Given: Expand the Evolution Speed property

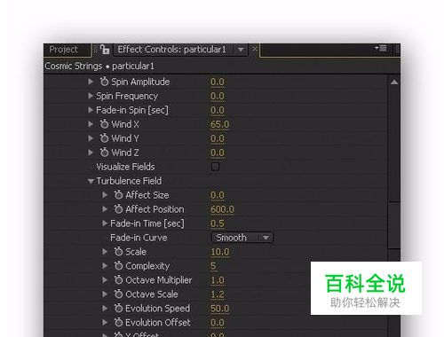Looking at the screenshot, I should click(x=105, y=309).
